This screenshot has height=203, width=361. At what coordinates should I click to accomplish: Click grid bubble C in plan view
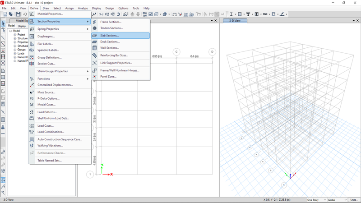(176, 52)
